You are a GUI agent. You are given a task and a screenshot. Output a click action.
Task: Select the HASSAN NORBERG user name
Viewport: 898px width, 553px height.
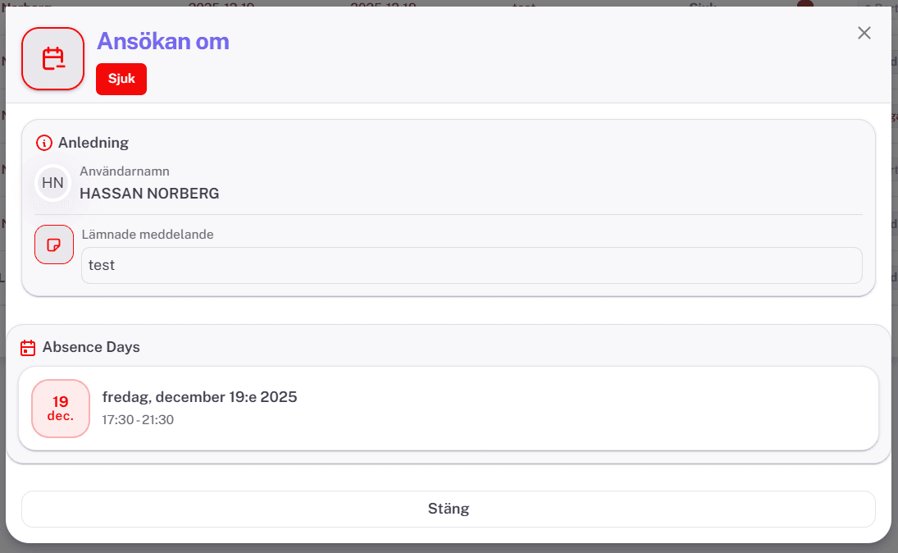[x=149, y=194]
